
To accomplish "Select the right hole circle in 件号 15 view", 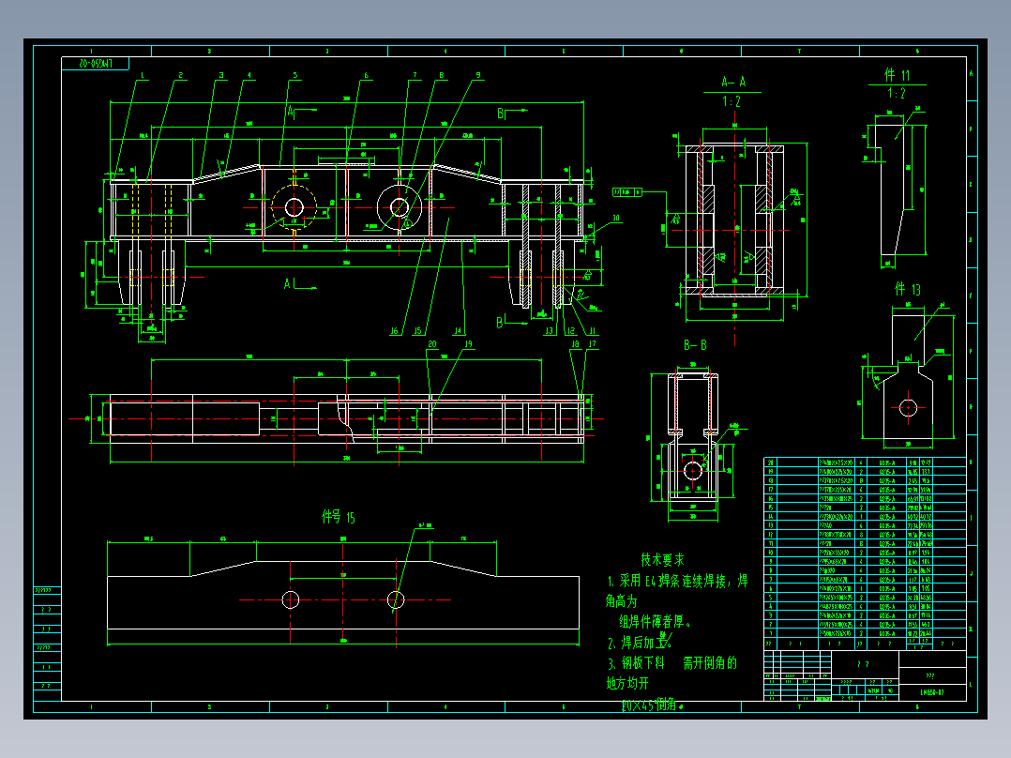I will point(396,600).
